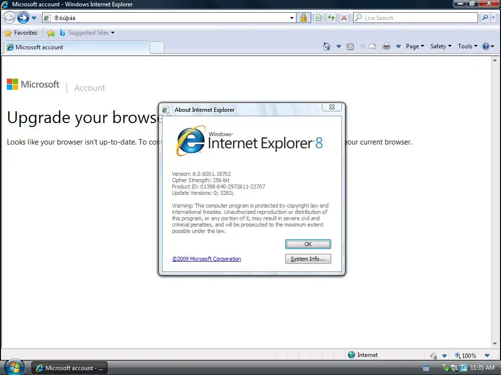
Task: Click the keyboard icon in system tray
Action: tap(426, 369)
